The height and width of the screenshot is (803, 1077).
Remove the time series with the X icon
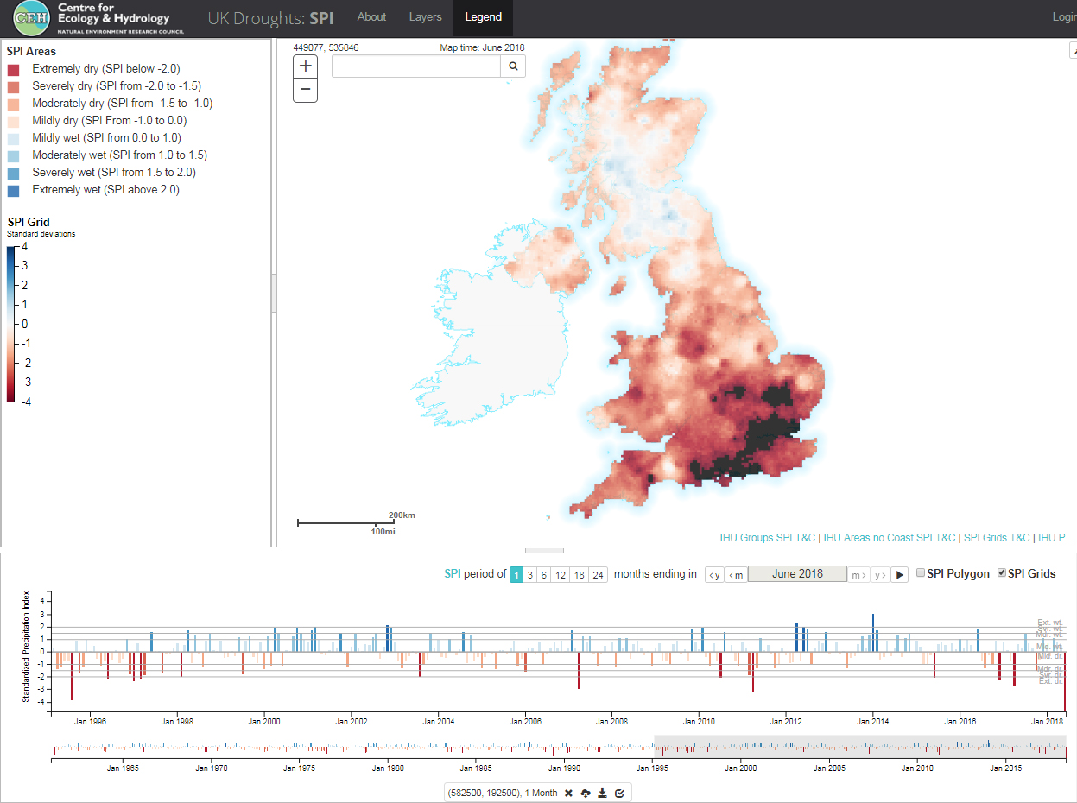(x=568, y=792)
